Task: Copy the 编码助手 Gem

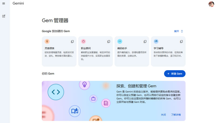Action: click(145, 41)
